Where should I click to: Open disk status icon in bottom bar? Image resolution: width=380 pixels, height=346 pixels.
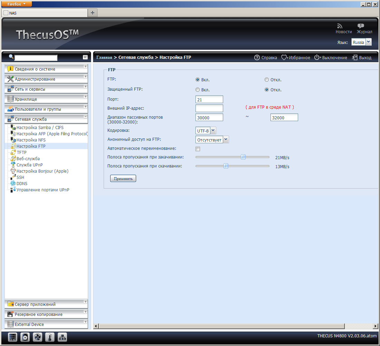coord(25,337)
